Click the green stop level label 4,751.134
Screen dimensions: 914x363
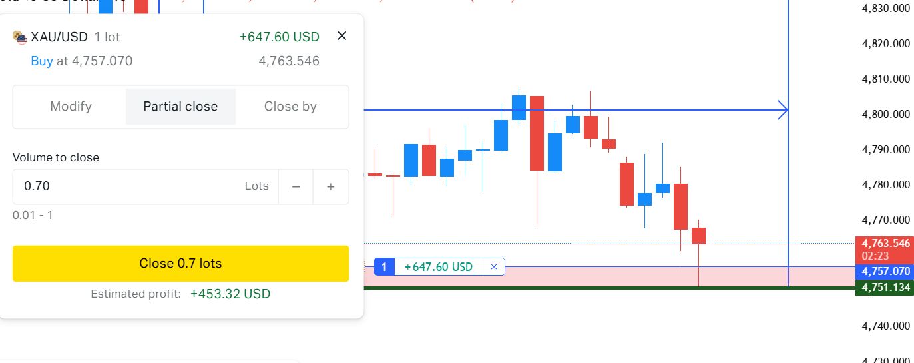click(x=885, y=288)
